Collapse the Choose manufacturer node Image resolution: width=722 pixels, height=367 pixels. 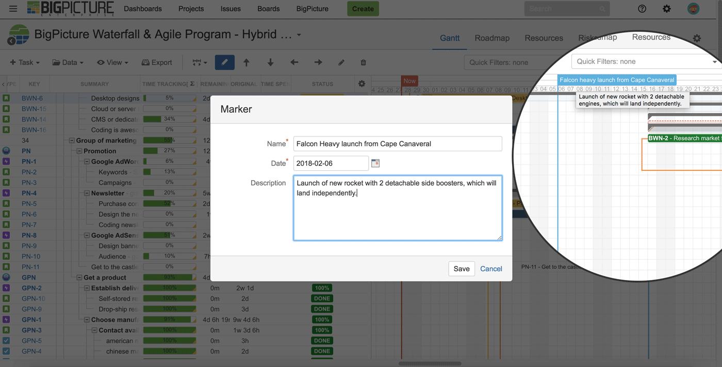[x=87, y=320]
